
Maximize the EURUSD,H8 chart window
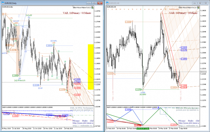(200, 3)
